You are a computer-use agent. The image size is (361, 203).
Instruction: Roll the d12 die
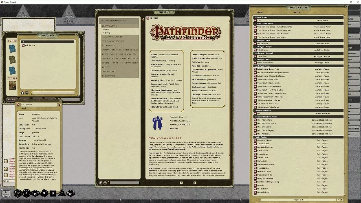coord(27,193)
